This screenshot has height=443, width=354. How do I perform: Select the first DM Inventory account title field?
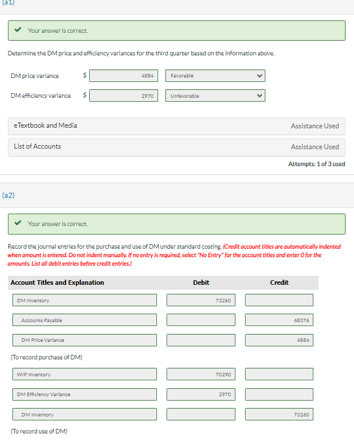pyautogui.click(x=85, y=300)
